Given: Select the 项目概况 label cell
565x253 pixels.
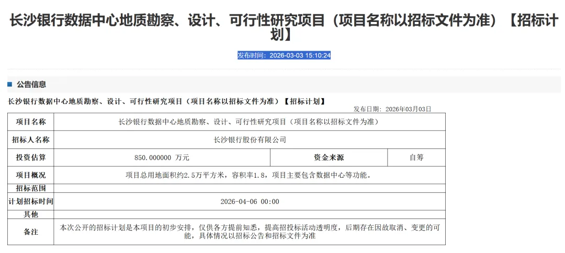Looking at the screenshot, I should point(31,175).
